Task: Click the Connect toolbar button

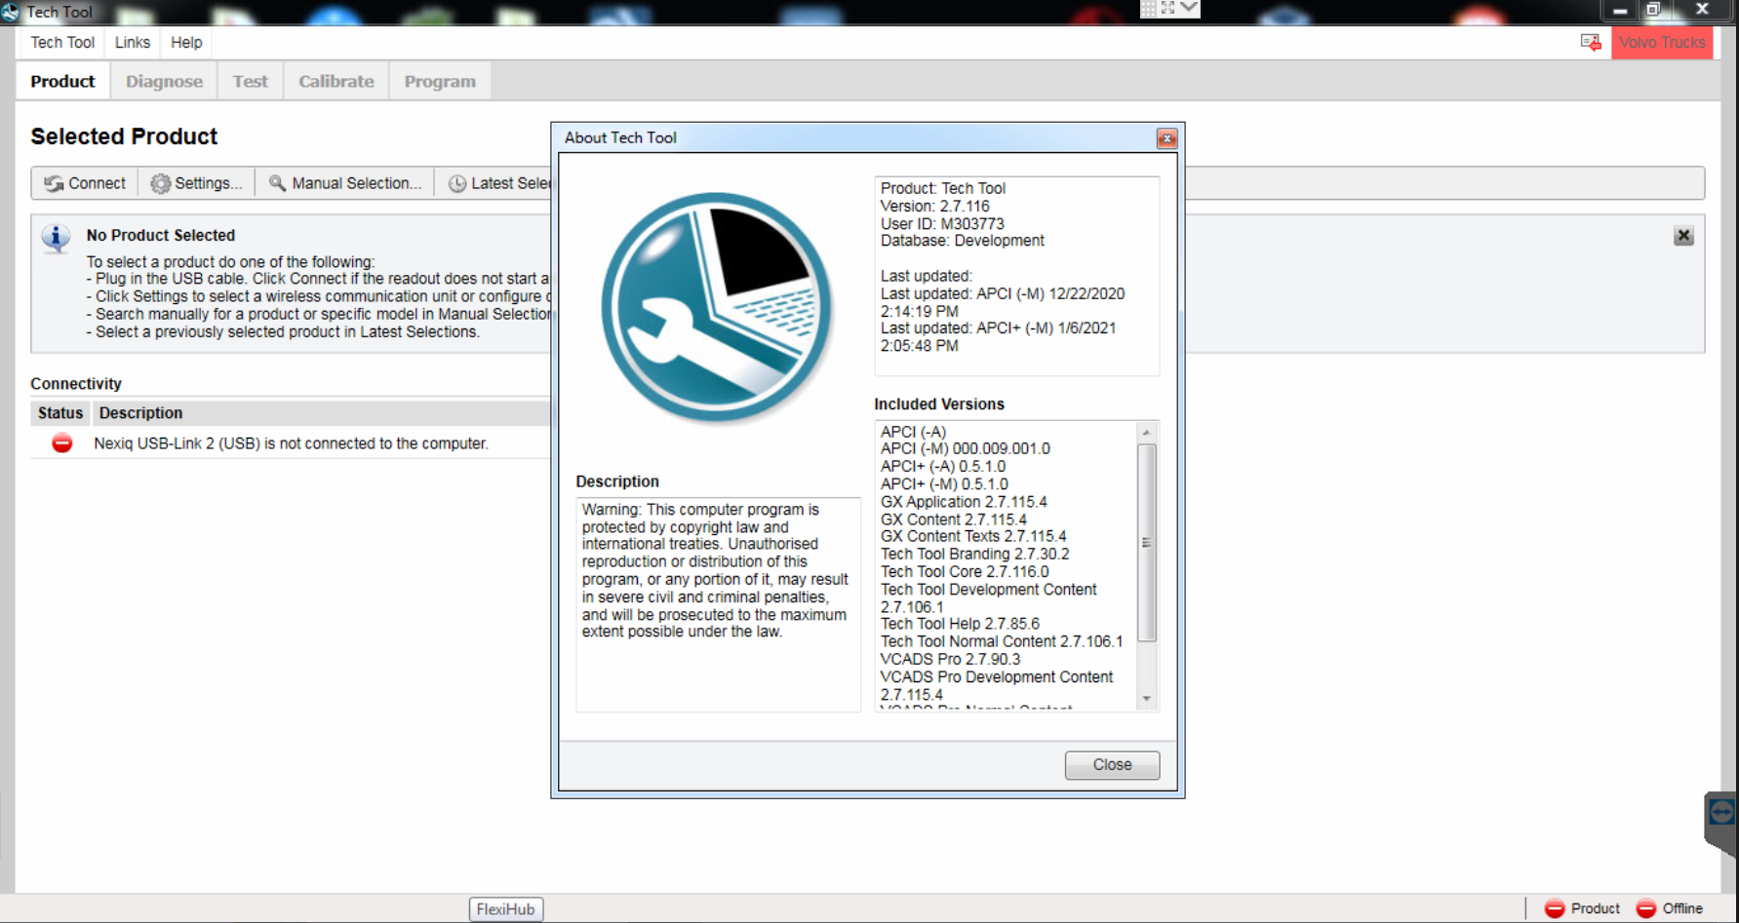Action: (85, 183)
